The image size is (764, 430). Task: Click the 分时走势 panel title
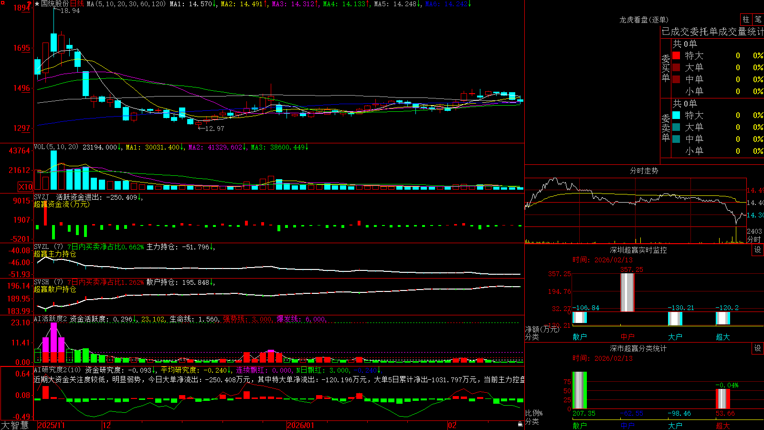point(644,171)
